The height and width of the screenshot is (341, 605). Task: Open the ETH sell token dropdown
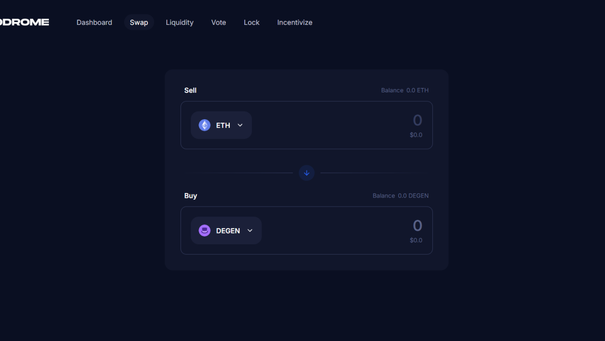[x=221, y=125]
